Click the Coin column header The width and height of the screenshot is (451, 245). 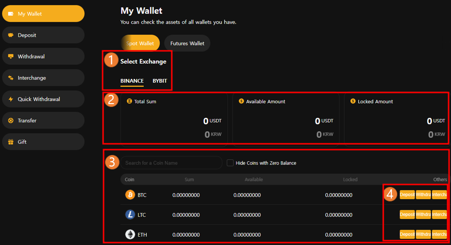coord(129,179)
